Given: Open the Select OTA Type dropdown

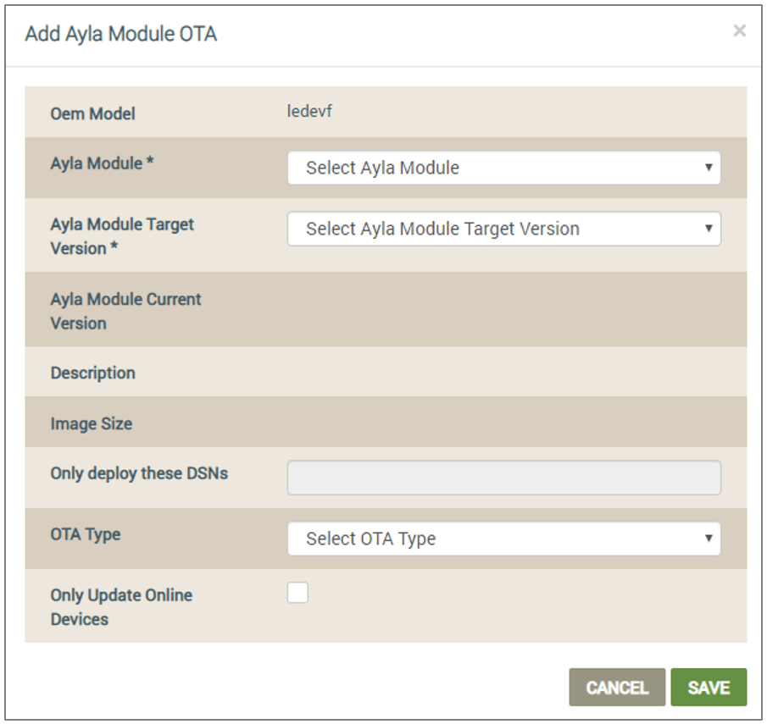Looking at the screenshot, I should click(x=503, y=539).
